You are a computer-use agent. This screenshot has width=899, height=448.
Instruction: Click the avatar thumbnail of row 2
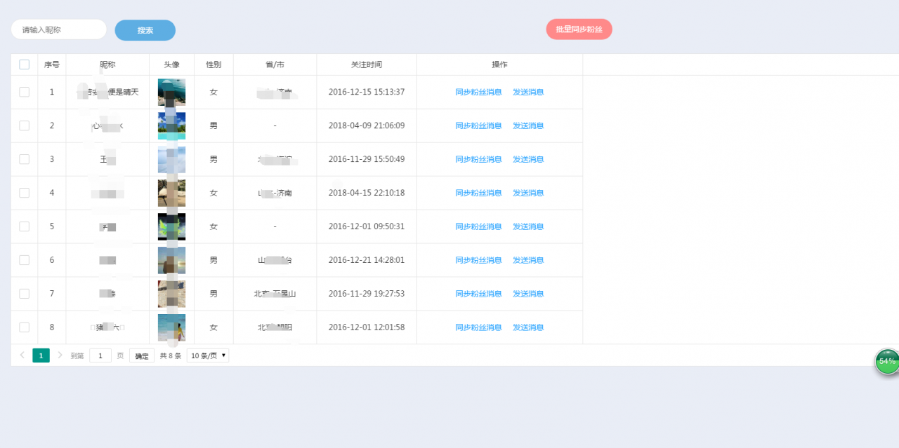pos(171,125)
